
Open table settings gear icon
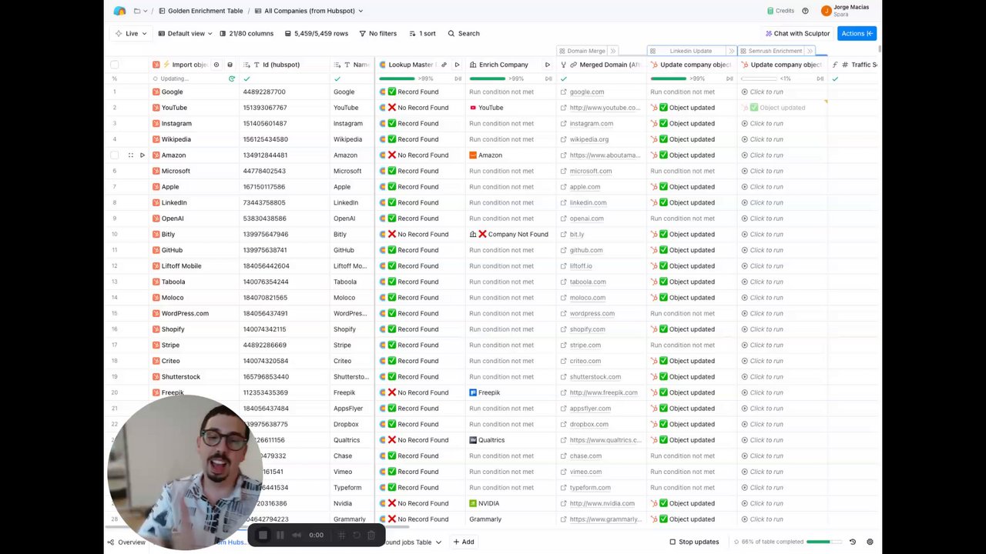click(x=870, y=542)
